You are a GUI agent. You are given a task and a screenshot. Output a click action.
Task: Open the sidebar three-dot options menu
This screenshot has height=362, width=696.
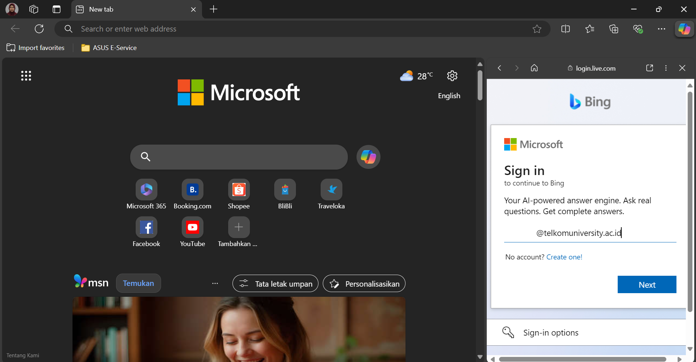point(666,68)
